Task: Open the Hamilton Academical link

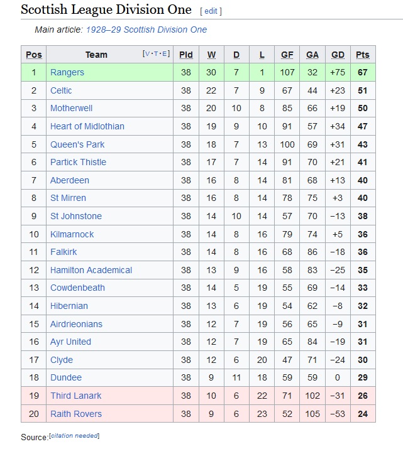Action: point(91,270)
